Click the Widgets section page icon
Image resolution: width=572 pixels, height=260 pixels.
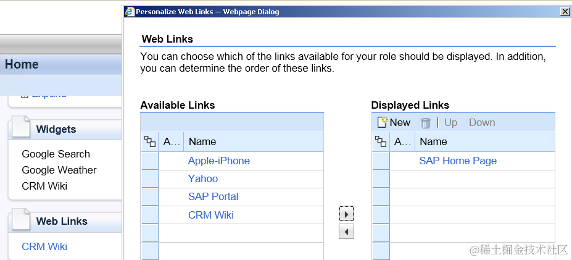click(21, 127)
